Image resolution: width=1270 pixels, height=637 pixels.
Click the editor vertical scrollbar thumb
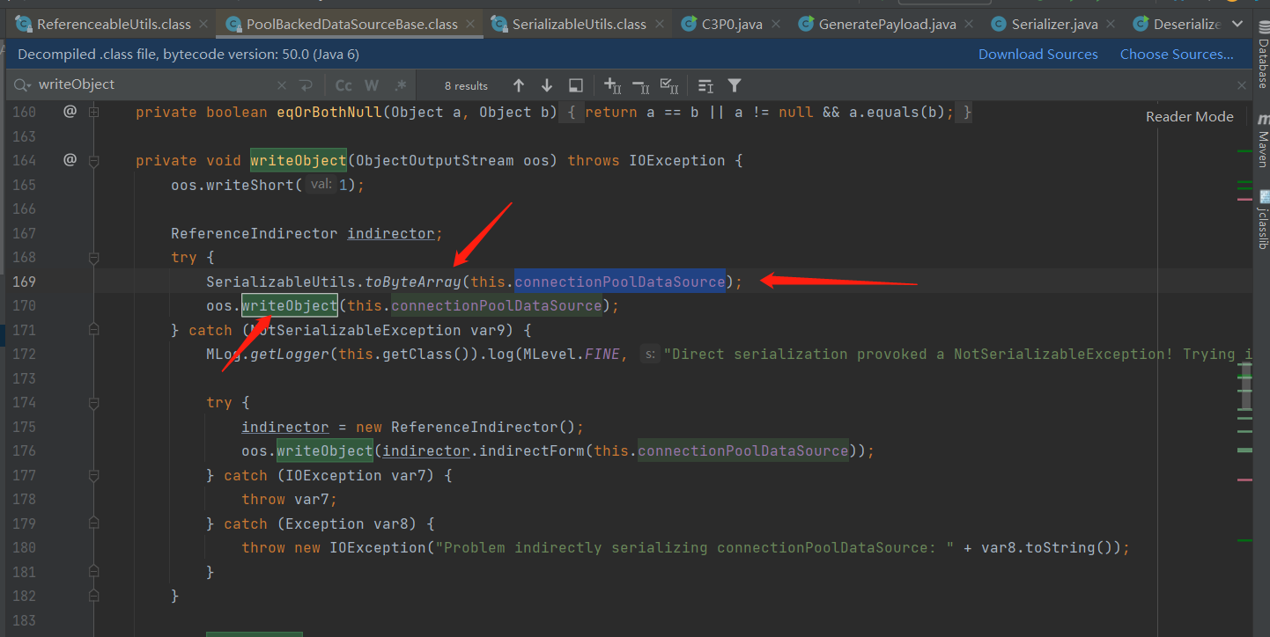1244,387
